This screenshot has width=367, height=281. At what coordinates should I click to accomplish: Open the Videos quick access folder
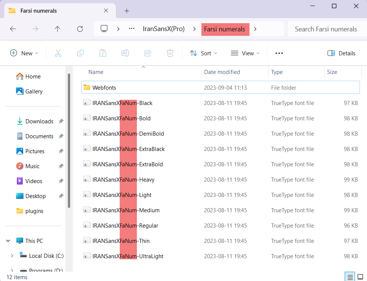coord(29,181)
